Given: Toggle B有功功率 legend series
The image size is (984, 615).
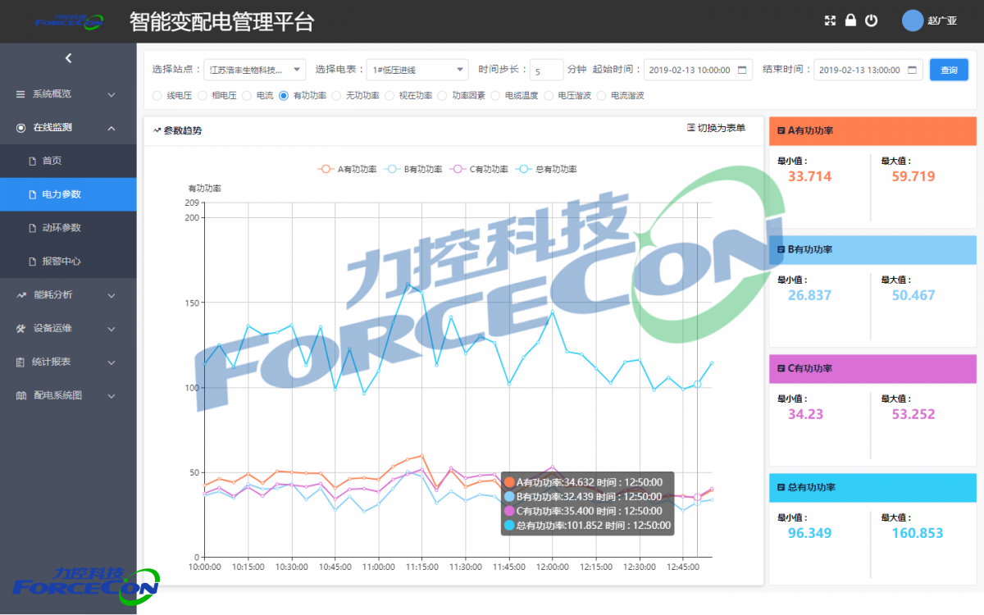Looking at the screenshot, I should 412,169.
